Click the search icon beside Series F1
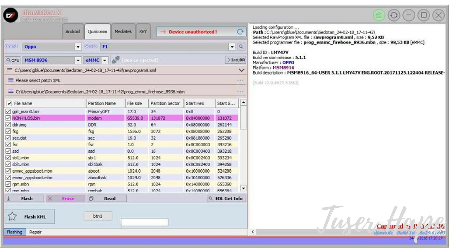The image size is (449, 252). pyautogui.click(x=241, y=47)
